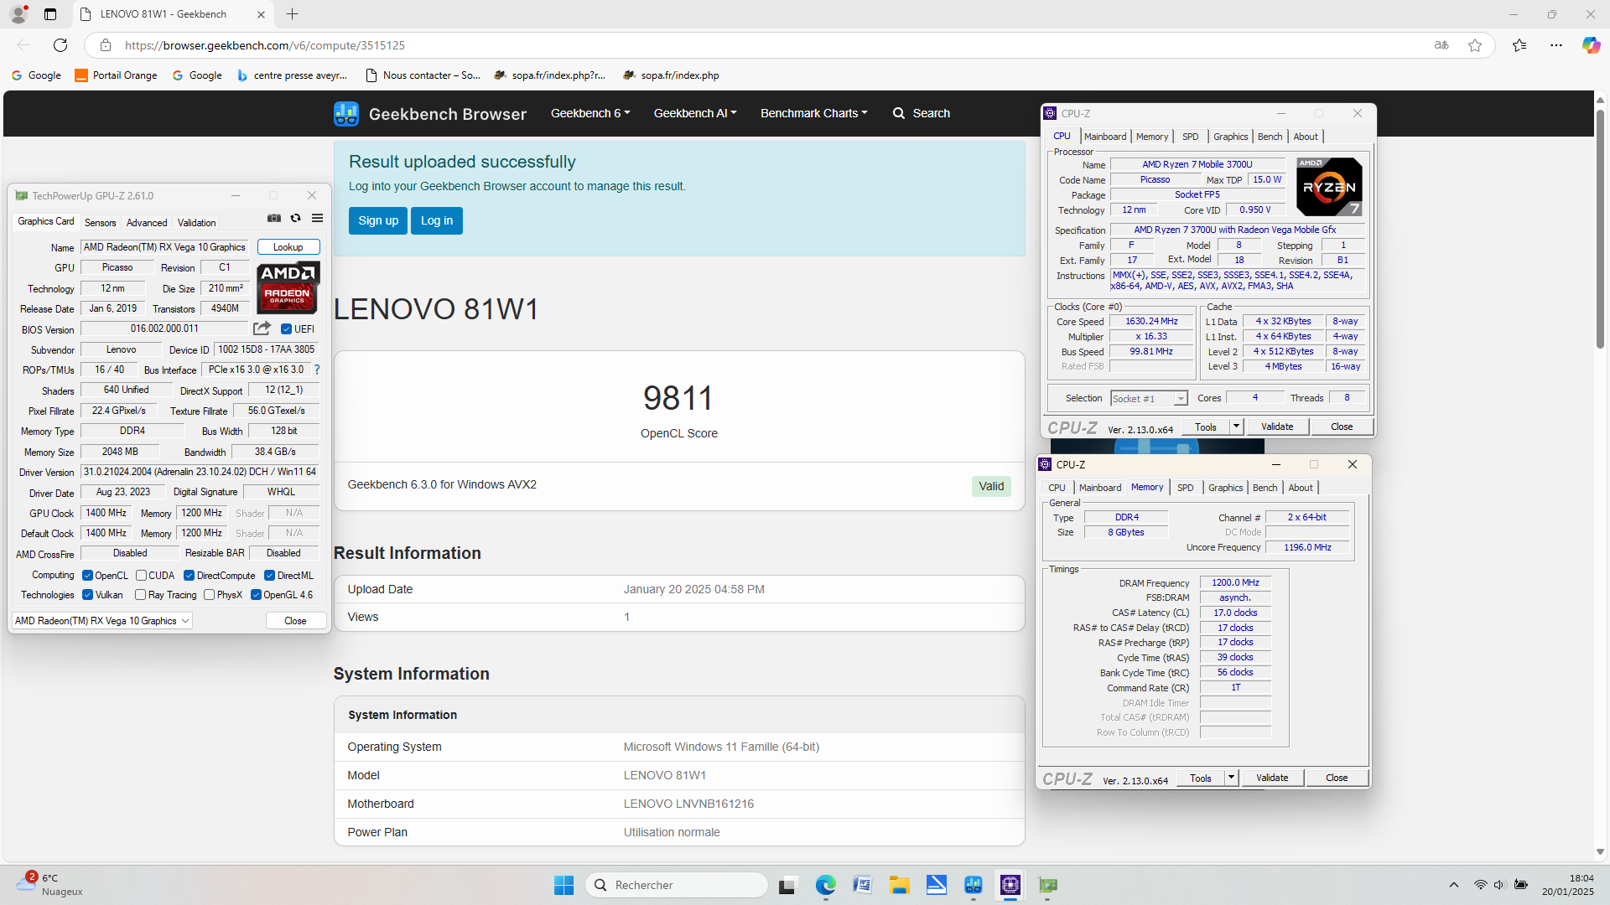Open Word from taskbar
1610x905 pixels.
click(862, 885)
